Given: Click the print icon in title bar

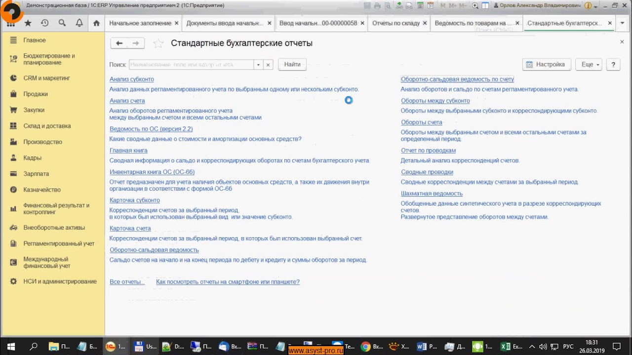Looking at the screenshot, I should (x=377, y=5).
